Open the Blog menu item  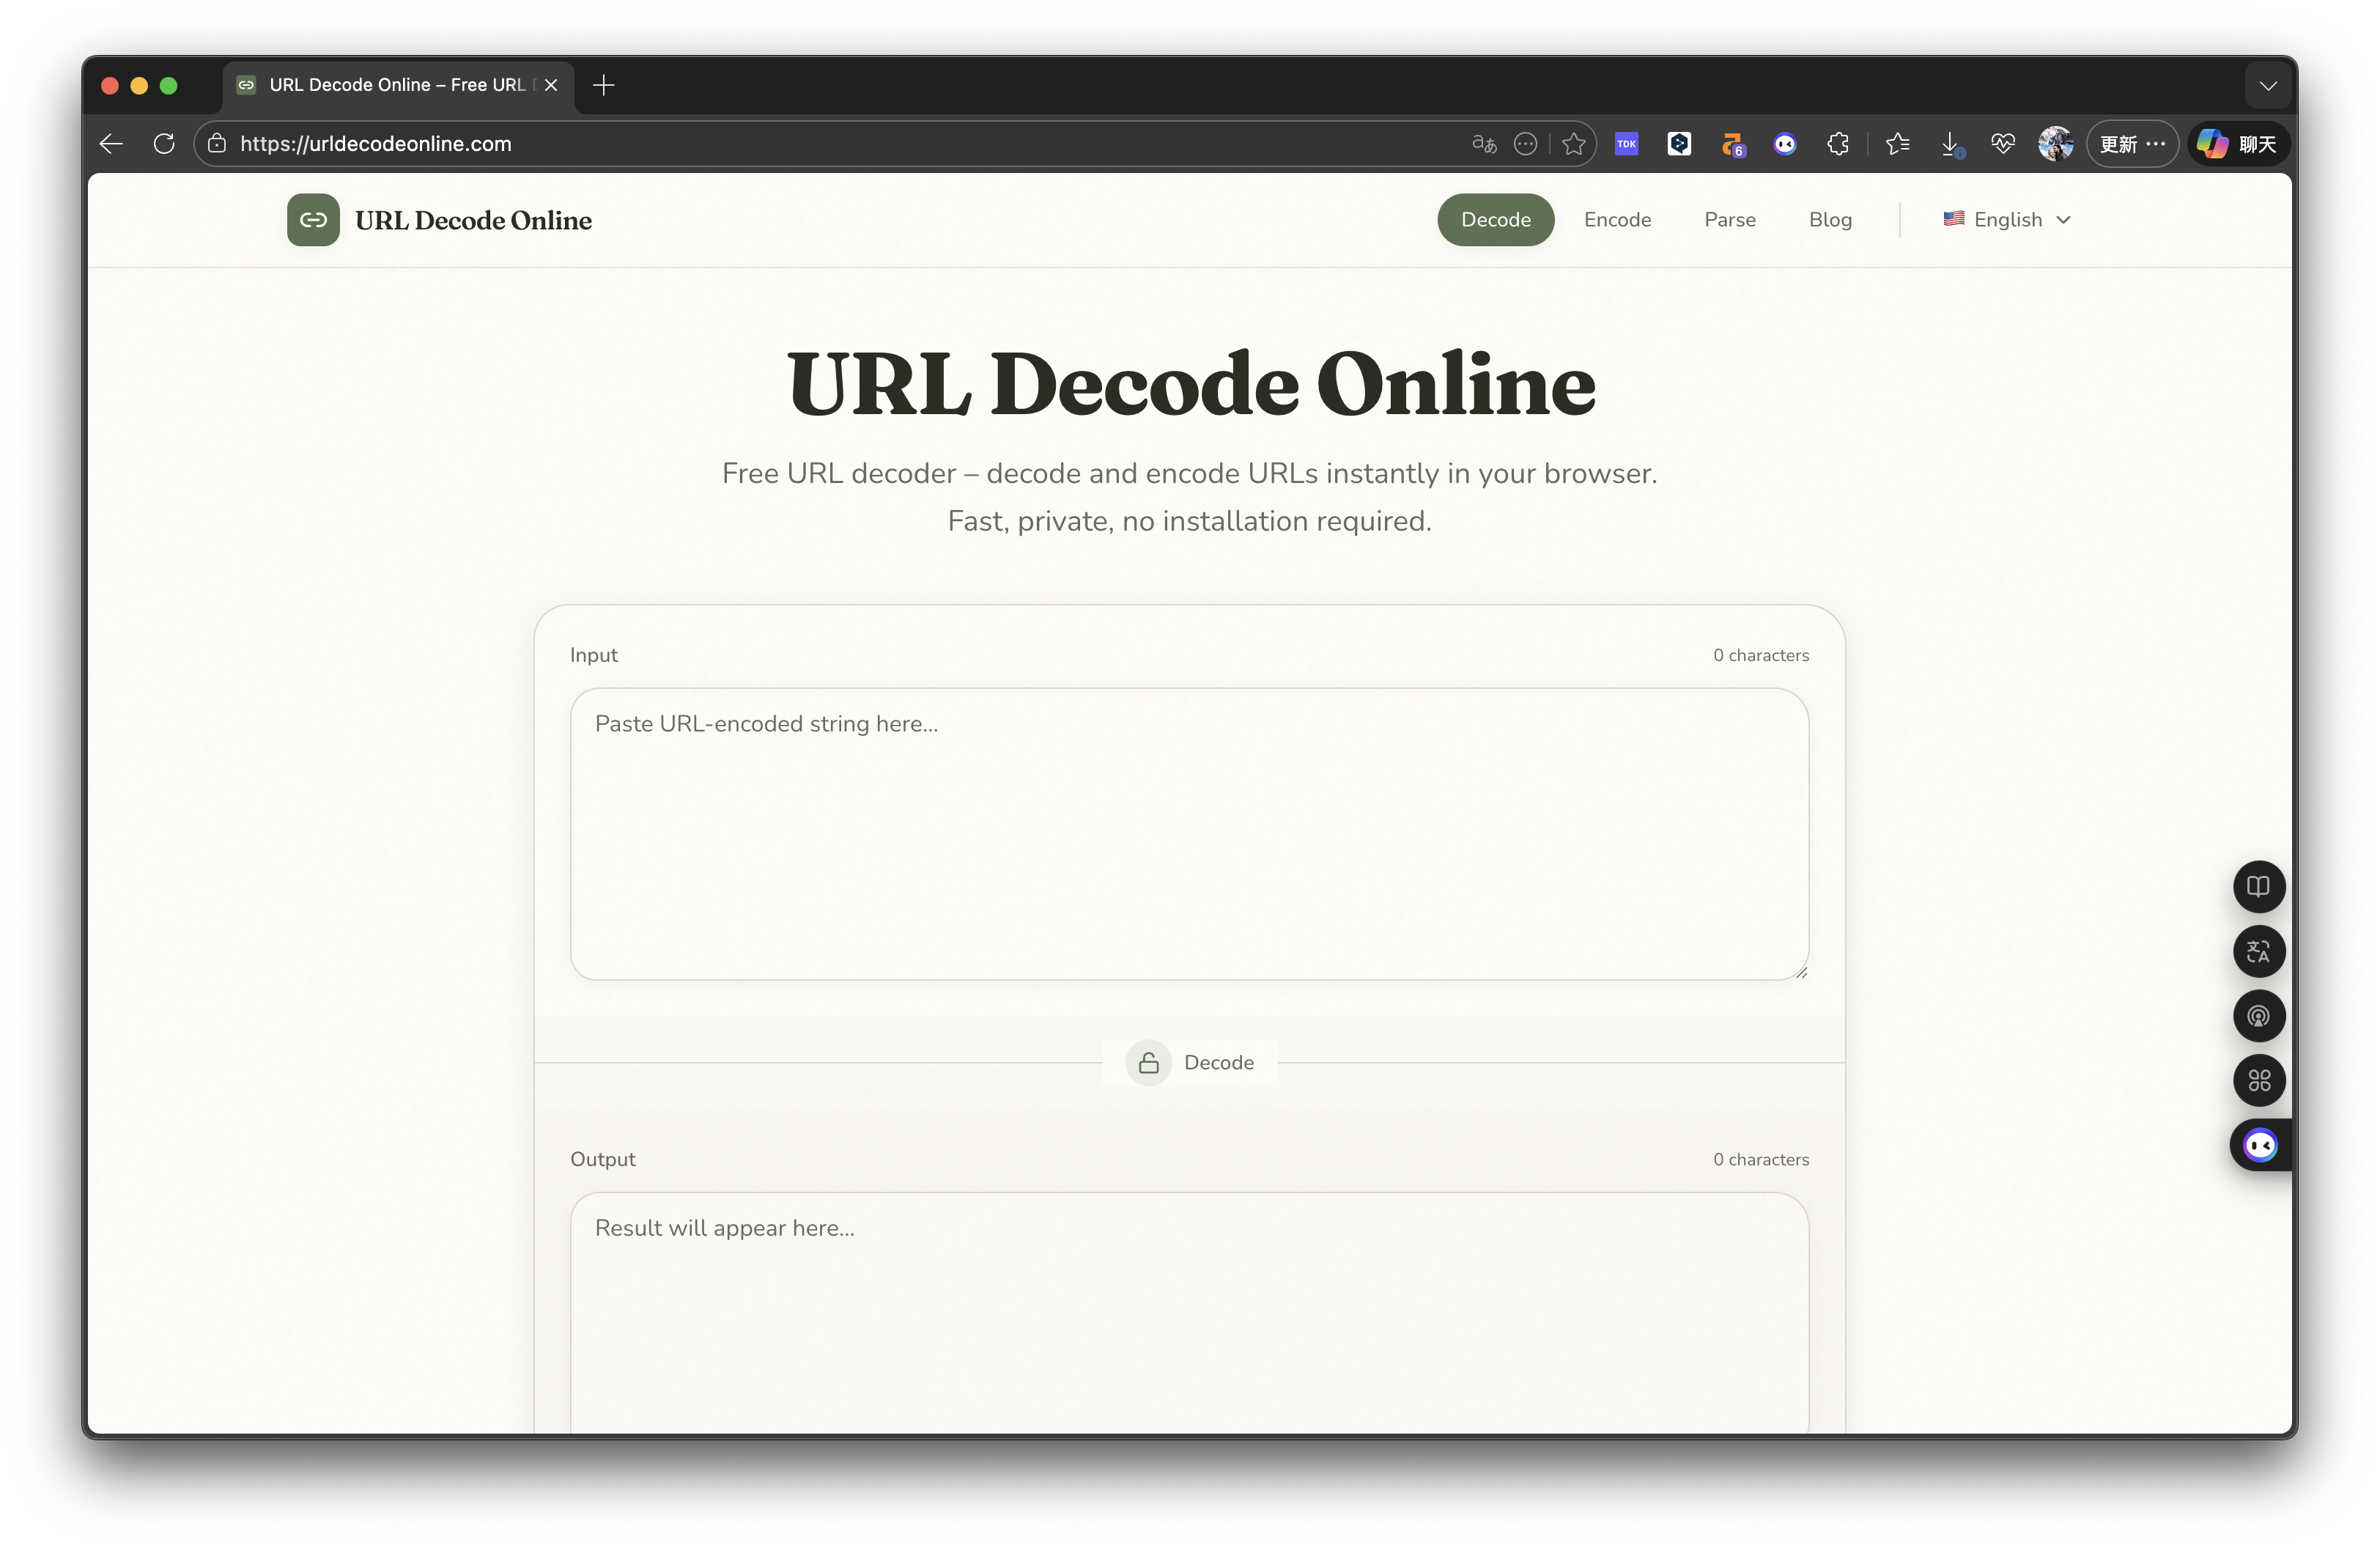(1830, 219)
